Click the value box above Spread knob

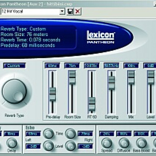click(x=107, y=134)
